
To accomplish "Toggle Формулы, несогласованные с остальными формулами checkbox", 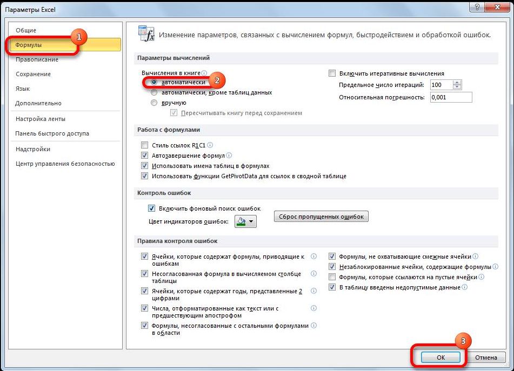I will pyautogui.click(x=144, y=326).
